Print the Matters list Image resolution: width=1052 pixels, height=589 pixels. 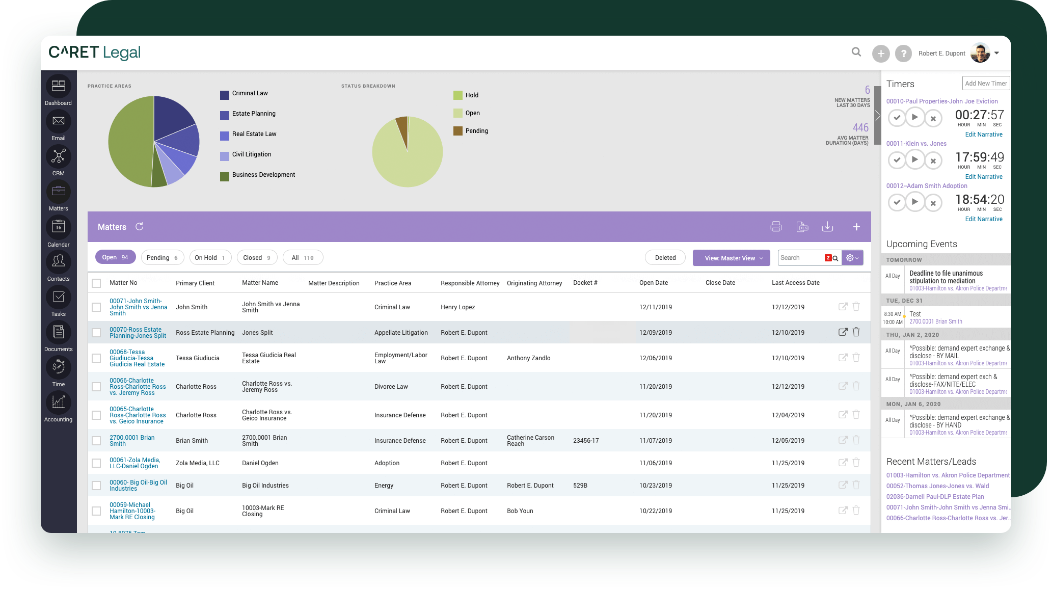(x=776, y=227)
